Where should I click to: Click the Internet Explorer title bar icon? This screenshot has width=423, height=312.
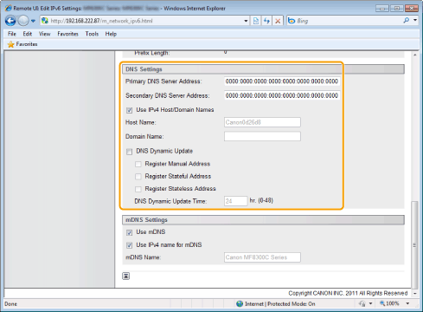tap(9, 8)
